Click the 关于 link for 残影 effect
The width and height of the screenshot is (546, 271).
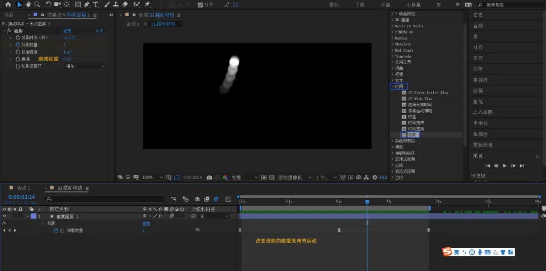102,31
